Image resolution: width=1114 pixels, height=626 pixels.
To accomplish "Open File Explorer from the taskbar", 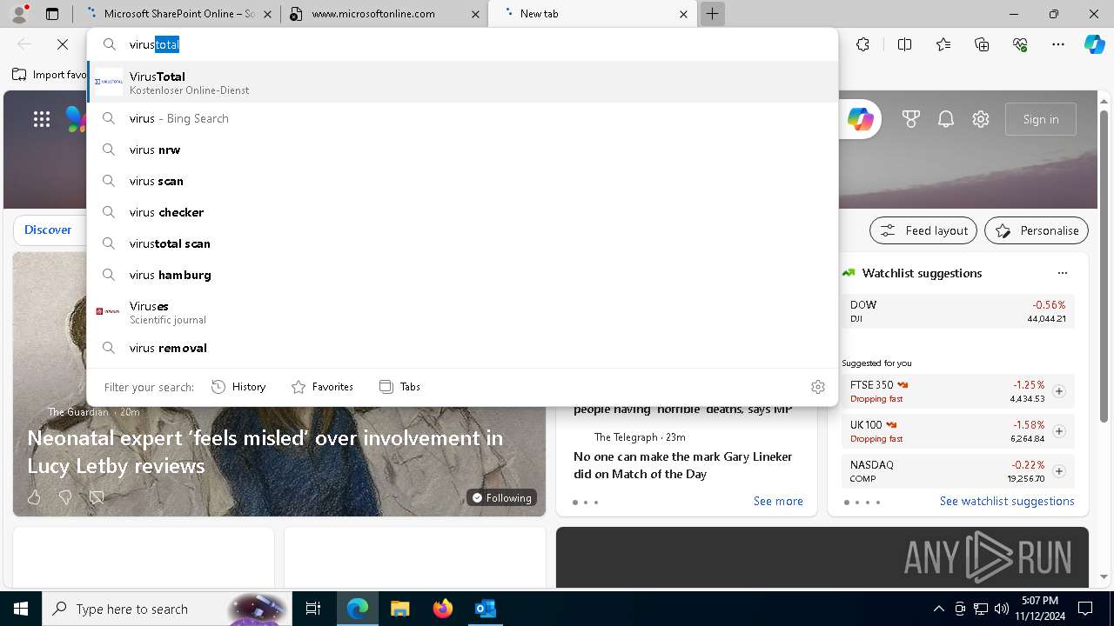I will tap(399, 609).
